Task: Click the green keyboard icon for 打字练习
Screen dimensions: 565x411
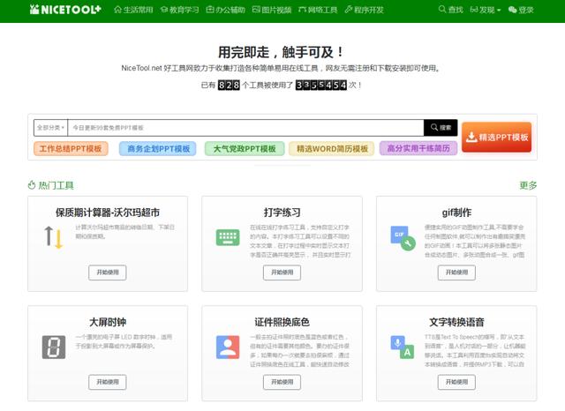Action: pyautogui.click(x=228, y=237)
